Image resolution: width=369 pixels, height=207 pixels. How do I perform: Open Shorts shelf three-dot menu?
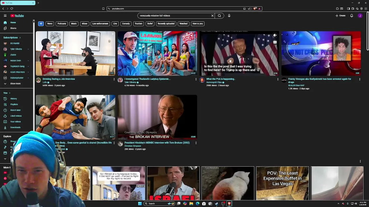[360, 161]
